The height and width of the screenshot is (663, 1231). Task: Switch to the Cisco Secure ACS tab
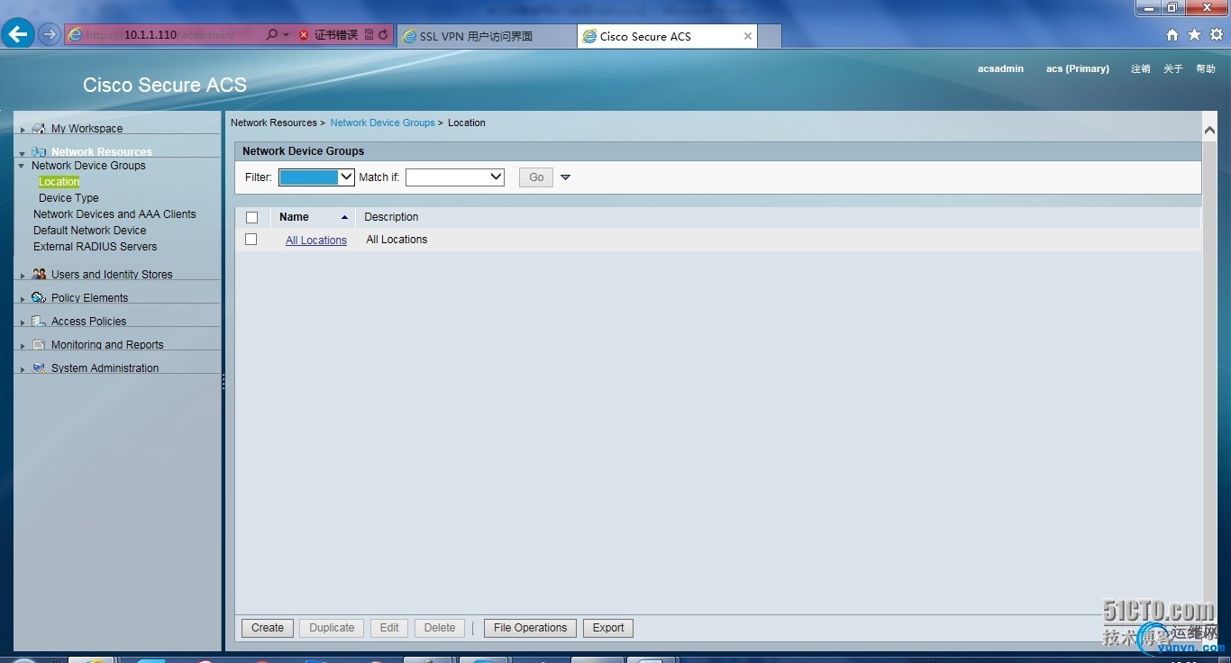668,36
